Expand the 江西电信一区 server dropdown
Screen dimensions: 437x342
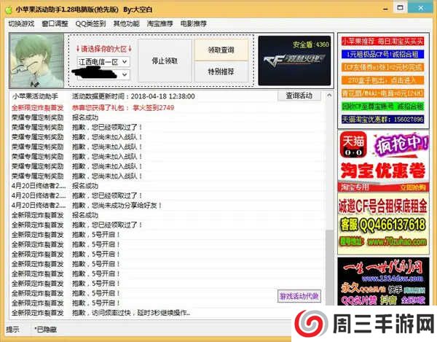point(125,61)
